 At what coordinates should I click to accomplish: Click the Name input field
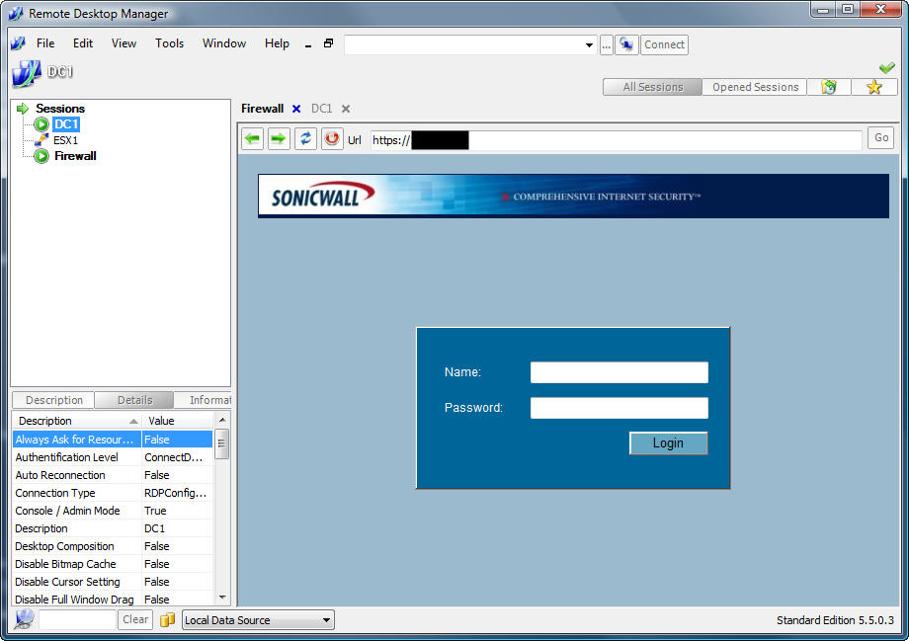(619, 372)
